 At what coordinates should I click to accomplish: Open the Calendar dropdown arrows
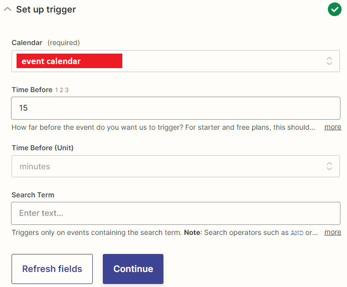[329, 61]
